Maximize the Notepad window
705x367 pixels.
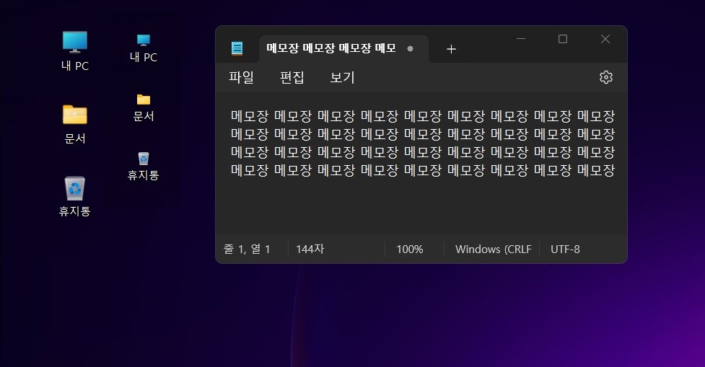pos(562,39)
